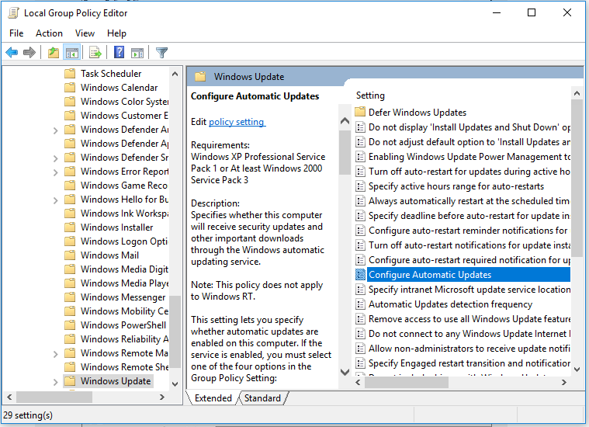The height and width of the screenshot is (427, 589).
Task: Expand the Windows Error Reporting node
Action: point(55,172)
